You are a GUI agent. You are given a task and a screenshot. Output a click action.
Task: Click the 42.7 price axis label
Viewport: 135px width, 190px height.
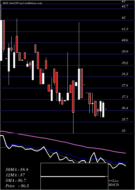(125, 7)
